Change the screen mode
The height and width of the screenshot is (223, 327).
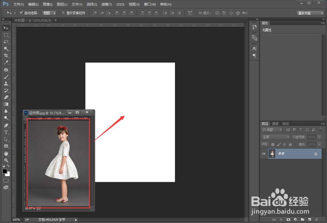(6, 188)
